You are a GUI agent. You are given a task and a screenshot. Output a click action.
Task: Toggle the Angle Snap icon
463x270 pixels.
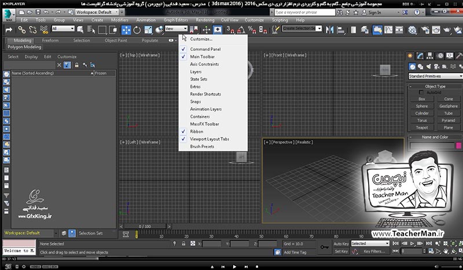(x=241, y=30)
